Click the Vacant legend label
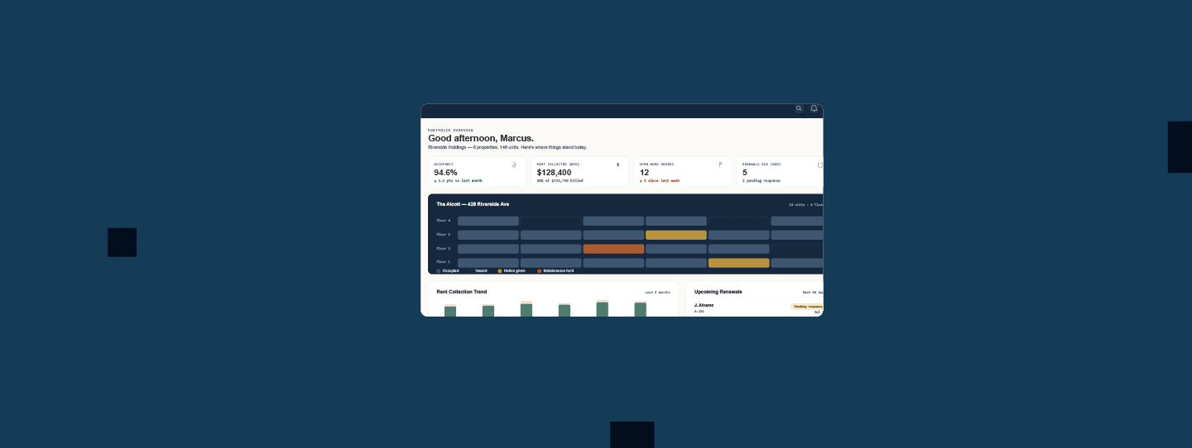The image size is (1192, 448). [481, 270]
